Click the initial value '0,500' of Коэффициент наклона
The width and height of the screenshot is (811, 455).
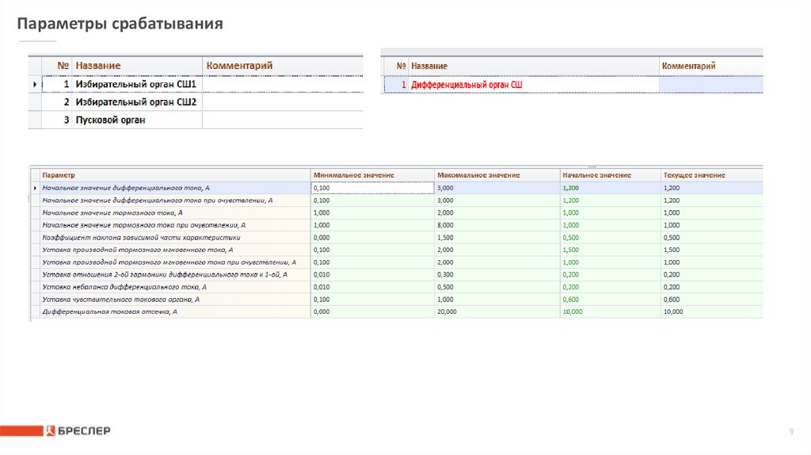tap(611, 238)
